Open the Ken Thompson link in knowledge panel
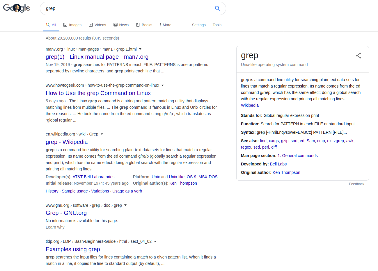Viewport: 378px width, 271px height. point(286,172)
